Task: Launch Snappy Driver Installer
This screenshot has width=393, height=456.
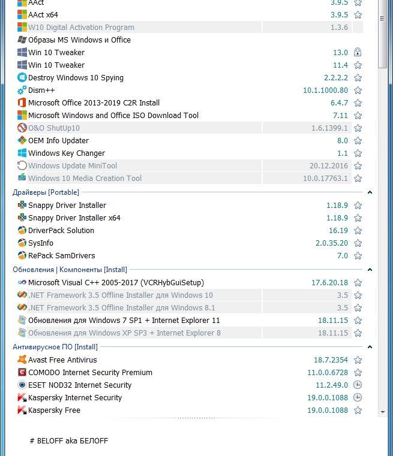Action: click(67, 206)
